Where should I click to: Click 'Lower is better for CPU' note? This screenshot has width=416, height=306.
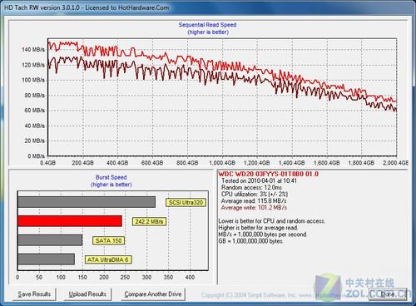coord(272,221)
